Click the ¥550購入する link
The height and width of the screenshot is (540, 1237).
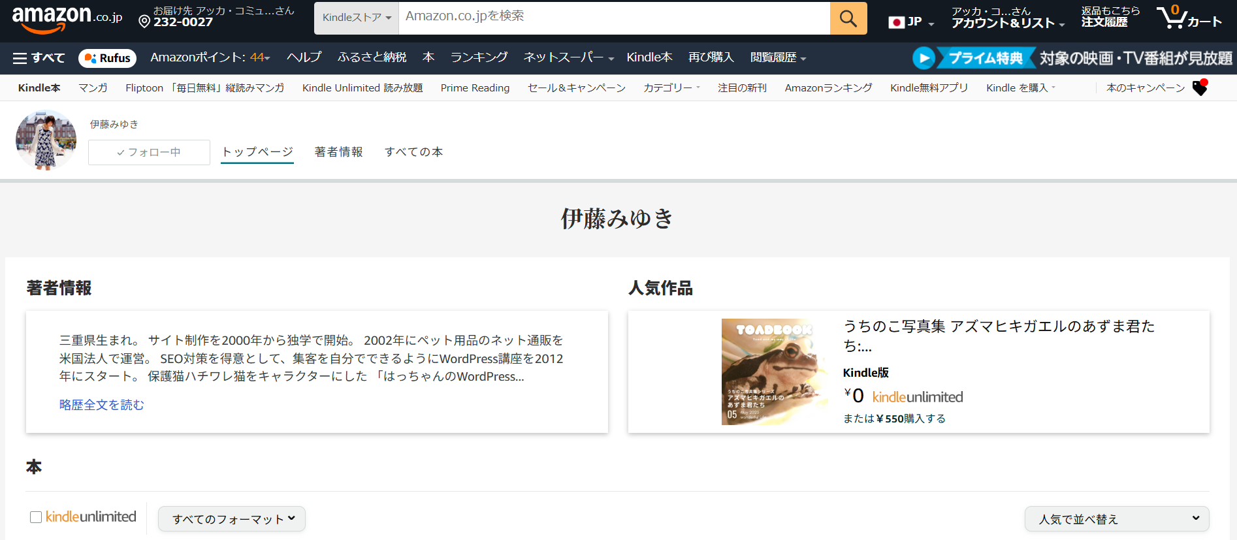[910, 419]
